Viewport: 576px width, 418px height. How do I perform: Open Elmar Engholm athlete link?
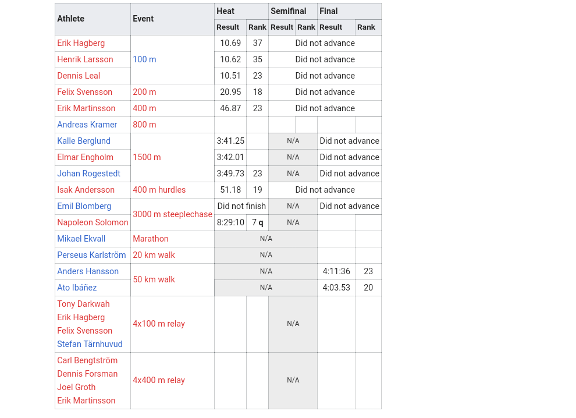tap(85, 157)
